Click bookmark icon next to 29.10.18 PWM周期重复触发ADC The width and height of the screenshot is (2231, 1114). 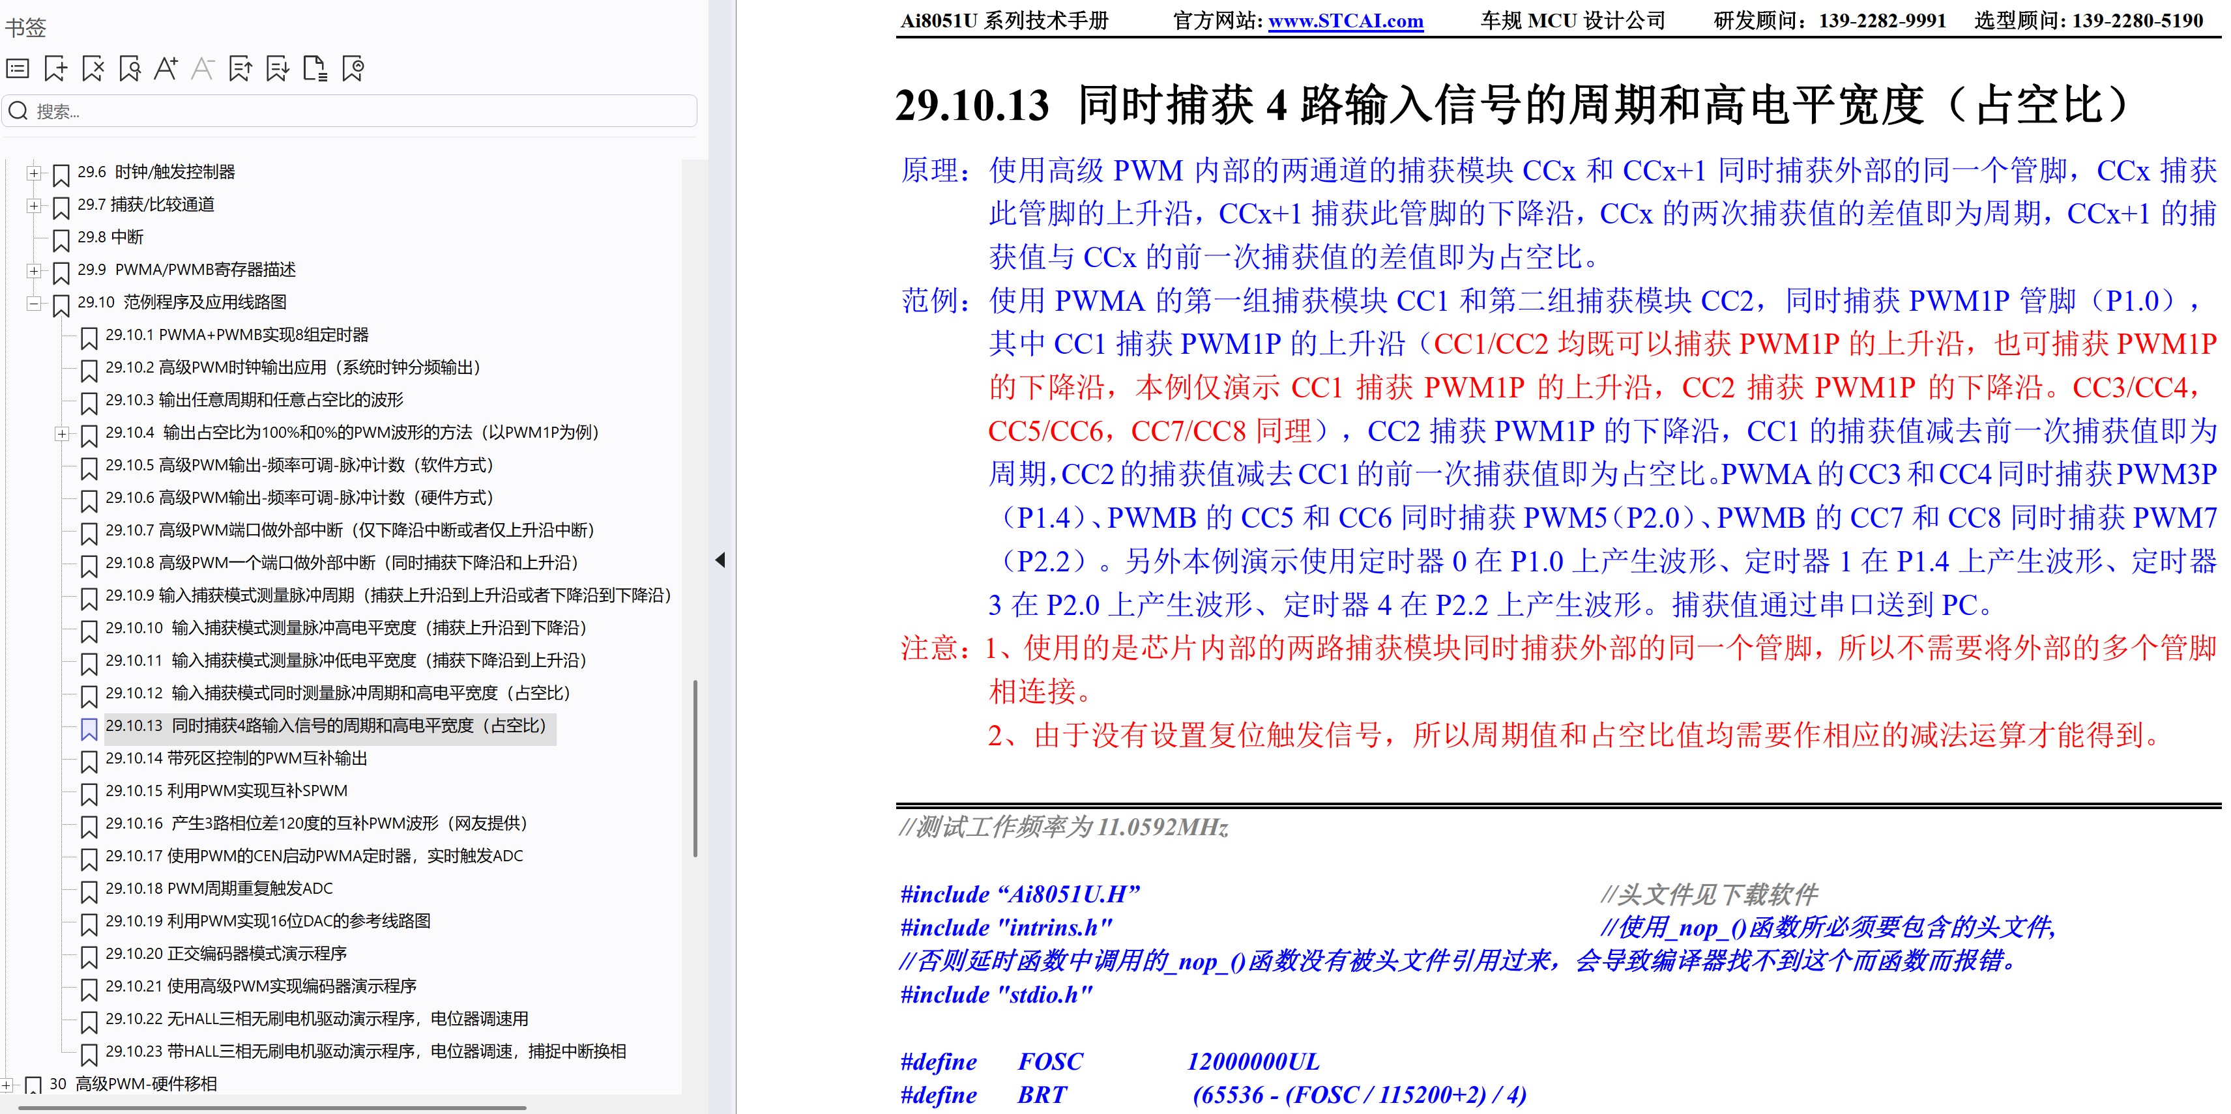point(89,893)
